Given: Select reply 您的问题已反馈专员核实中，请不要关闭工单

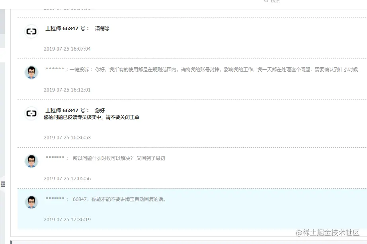Looking at the screenshot, I should [x=92, y=117].
